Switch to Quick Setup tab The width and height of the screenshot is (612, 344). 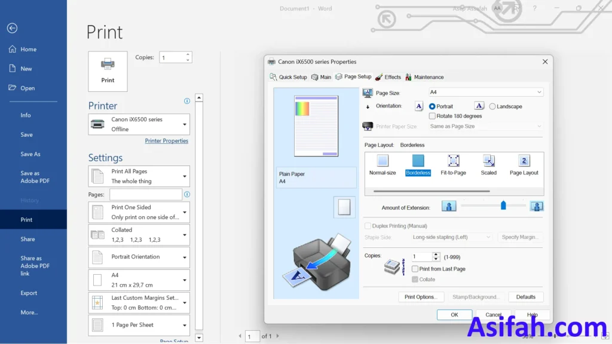click(289, 77)
